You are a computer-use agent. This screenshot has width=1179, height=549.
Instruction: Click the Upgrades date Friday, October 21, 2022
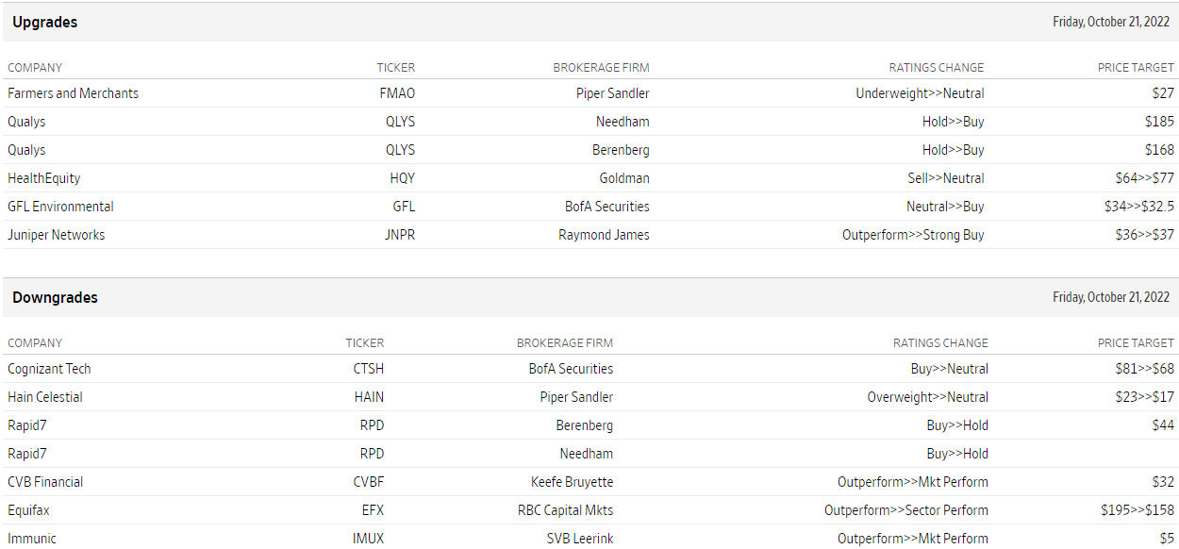(x=1111, y=22)
